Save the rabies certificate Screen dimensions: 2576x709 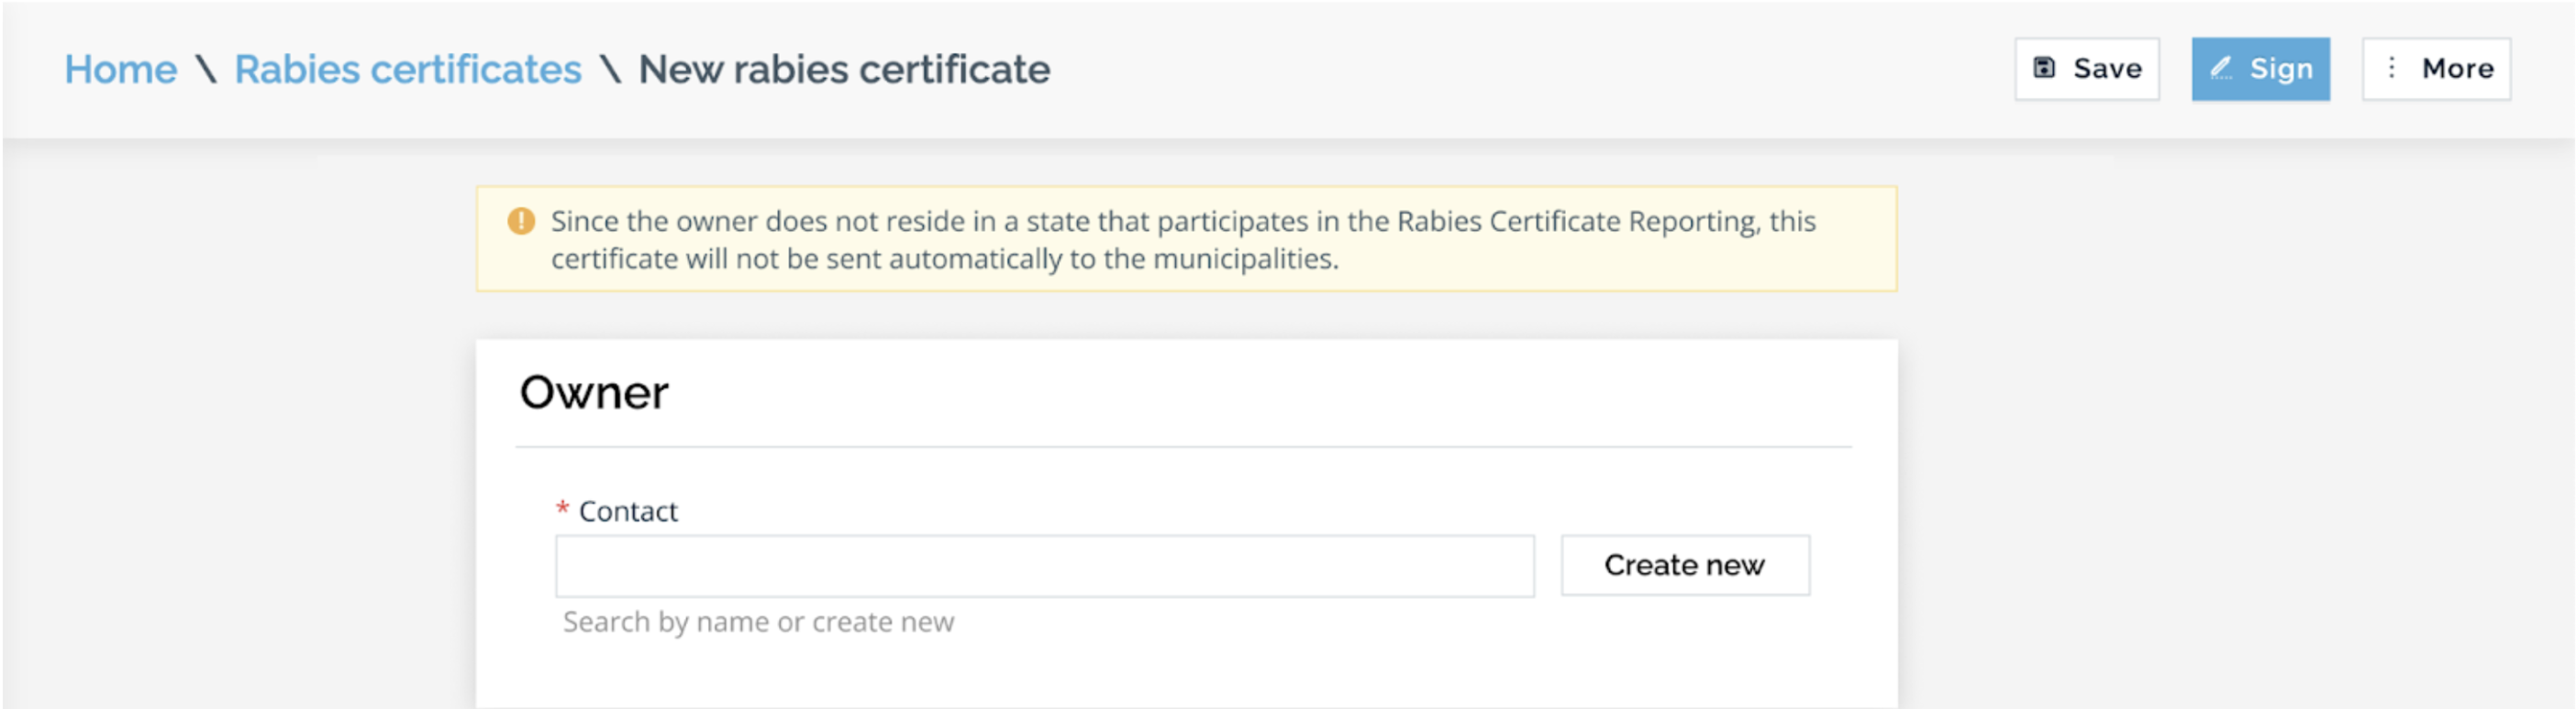coord(2087,69)
